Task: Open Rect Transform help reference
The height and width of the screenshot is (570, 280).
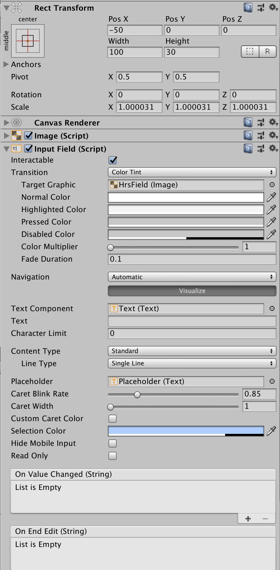Action: [x=248, y=8]
